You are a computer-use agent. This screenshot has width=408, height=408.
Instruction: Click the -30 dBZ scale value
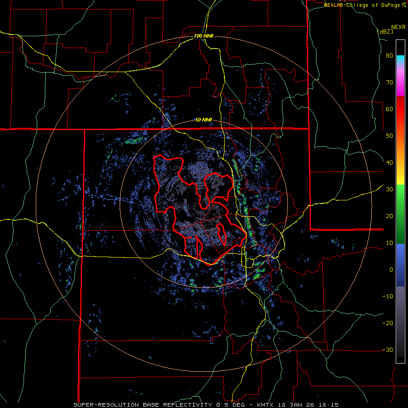(388, 350)
